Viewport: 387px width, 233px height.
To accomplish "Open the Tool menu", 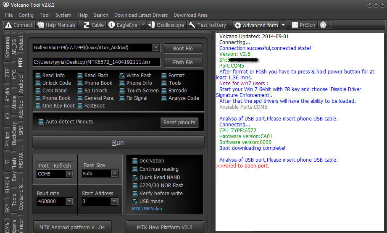I will tap(45, 15).
